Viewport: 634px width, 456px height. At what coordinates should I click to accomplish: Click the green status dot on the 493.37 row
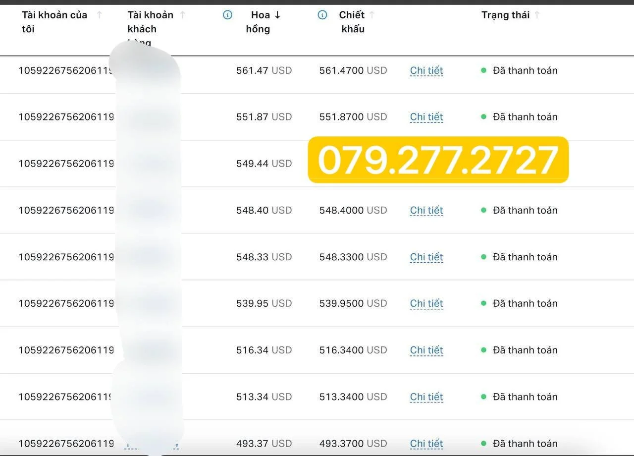(483, 444)
